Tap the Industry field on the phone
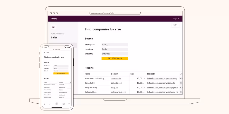The height and width of the screenshot is (114, 229). pyautogui.click(x=61, y=71)
